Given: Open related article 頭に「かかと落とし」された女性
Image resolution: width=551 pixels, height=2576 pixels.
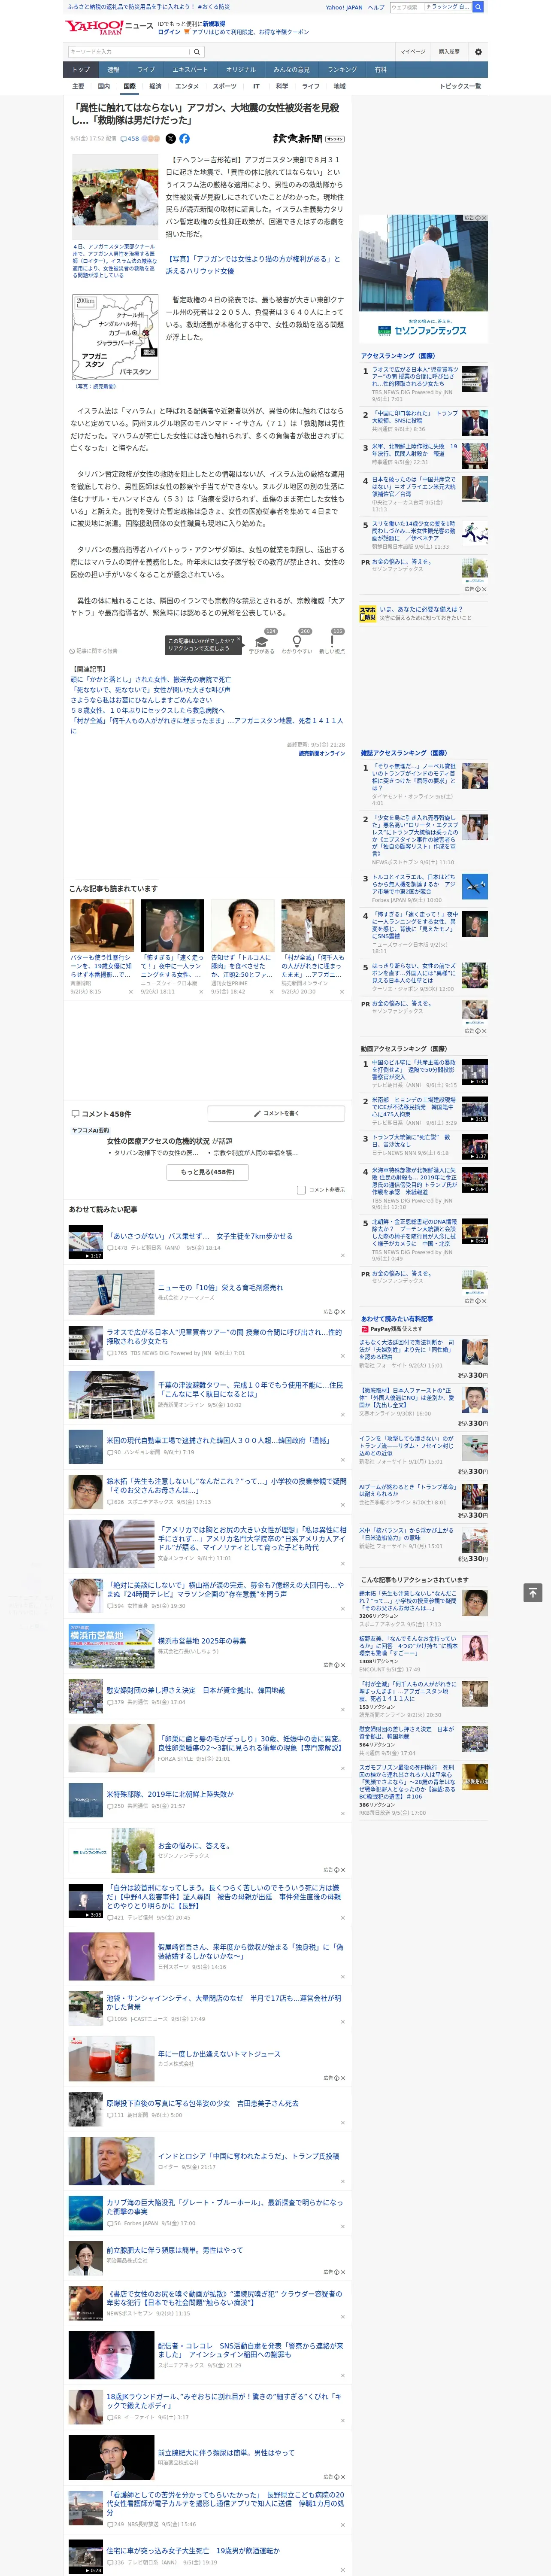Looking at the screenshot, I should [150, 679].
